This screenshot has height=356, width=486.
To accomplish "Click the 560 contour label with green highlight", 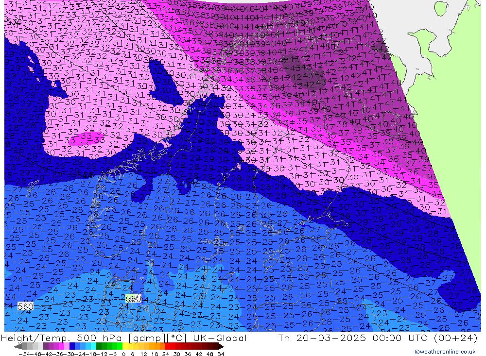I will pos(134,299).
